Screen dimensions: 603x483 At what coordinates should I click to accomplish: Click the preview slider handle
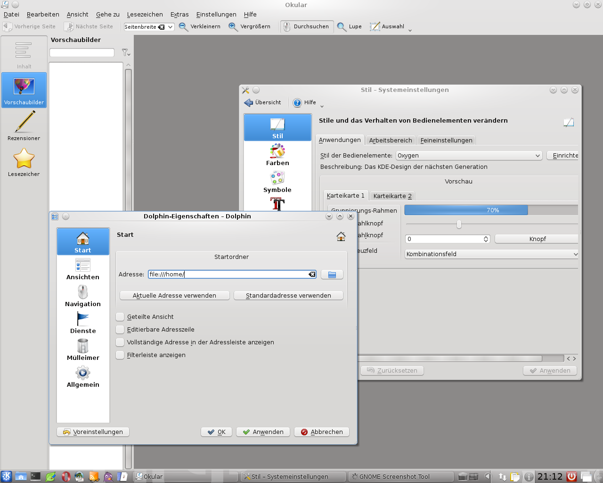[459, 224]
